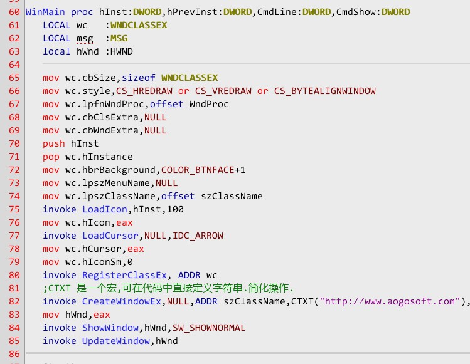Click CS_BYTEALIGNWINDOW constant
This screenshot has width=470, height=364.
325,91
